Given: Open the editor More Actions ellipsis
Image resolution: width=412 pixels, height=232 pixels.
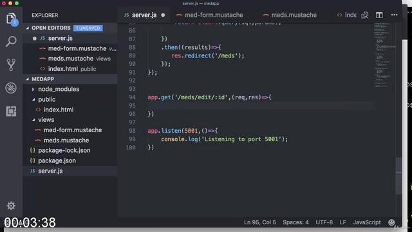Looking at the screenshot, I should pos(394,15).
